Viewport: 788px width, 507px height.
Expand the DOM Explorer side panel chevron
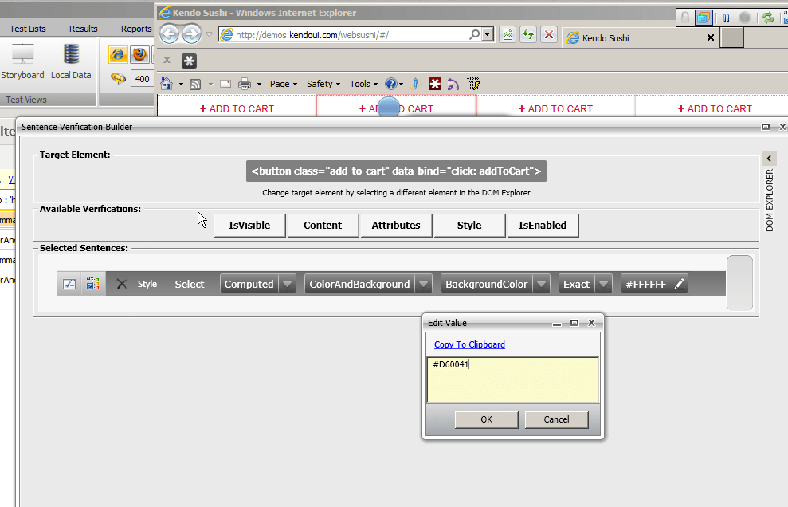(x=769, y=159)
